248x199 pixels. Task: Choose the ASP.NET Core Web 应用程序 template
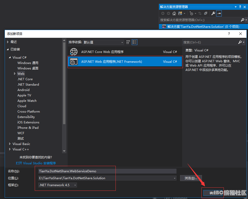point(125,52)
